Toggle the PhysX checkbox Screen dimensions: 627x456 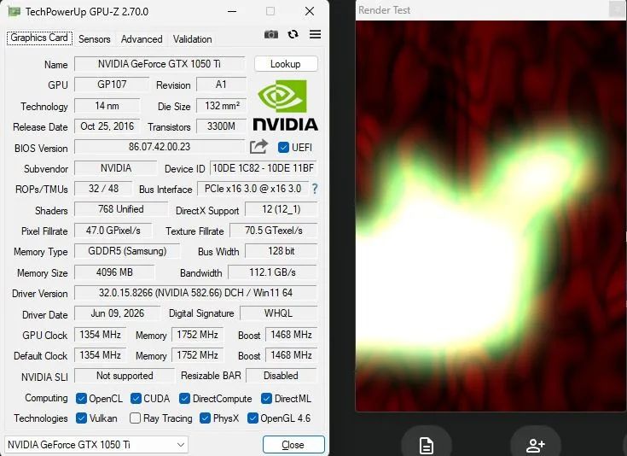click(x=205, y=418)
